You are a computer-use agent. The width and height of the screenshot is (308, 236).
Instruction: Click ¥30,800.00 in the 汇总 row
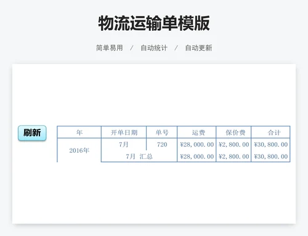point(270,157)
